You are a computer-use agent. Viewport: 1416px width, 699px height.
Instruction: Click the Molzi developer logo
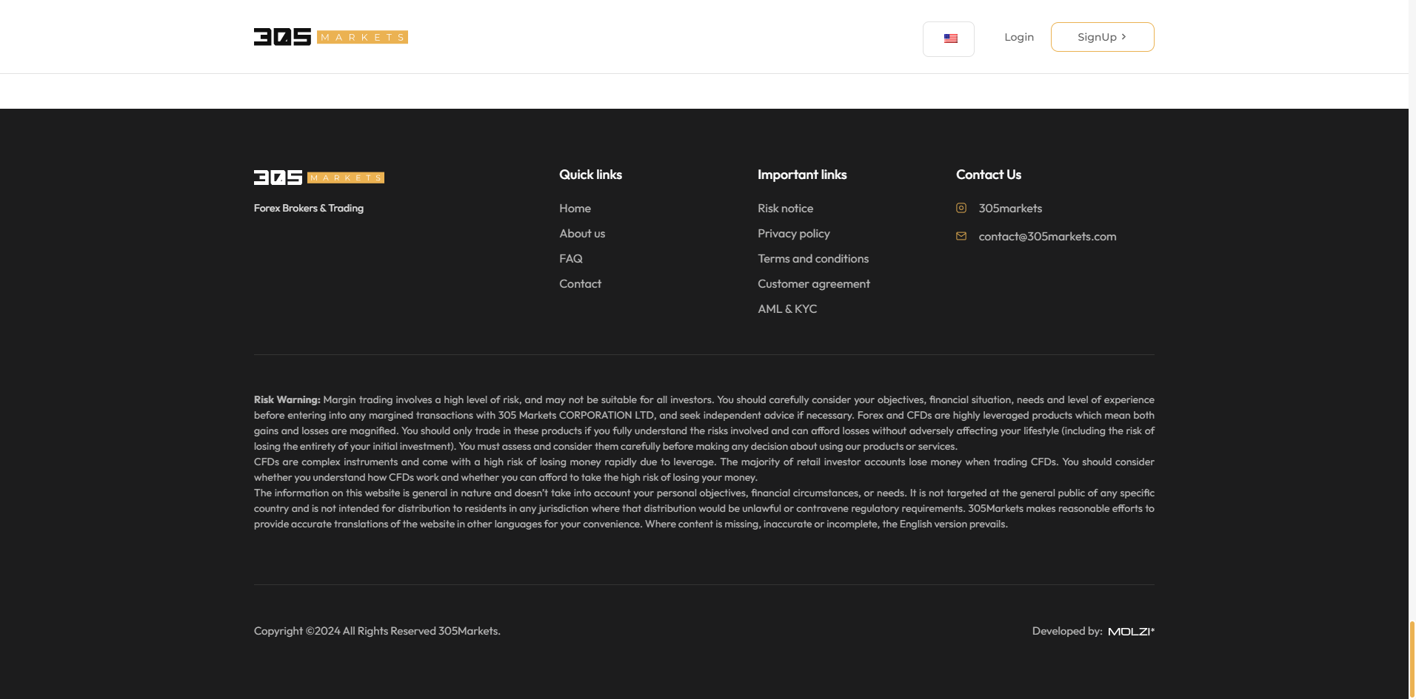point(1131,632)
